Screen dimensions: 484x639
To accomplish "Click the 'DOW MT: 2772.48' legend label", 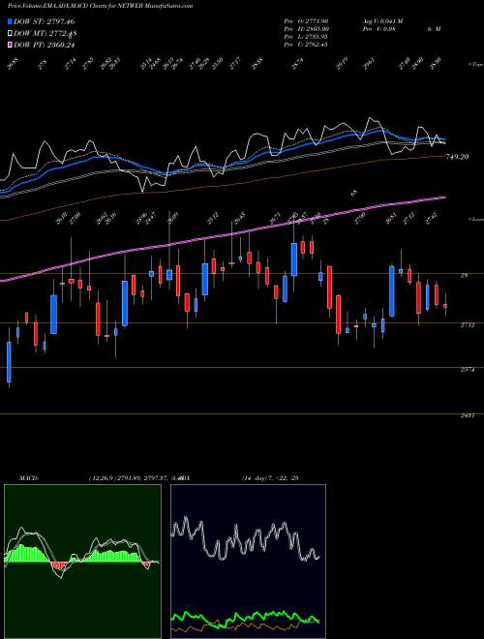I will [x=45, y=34].
